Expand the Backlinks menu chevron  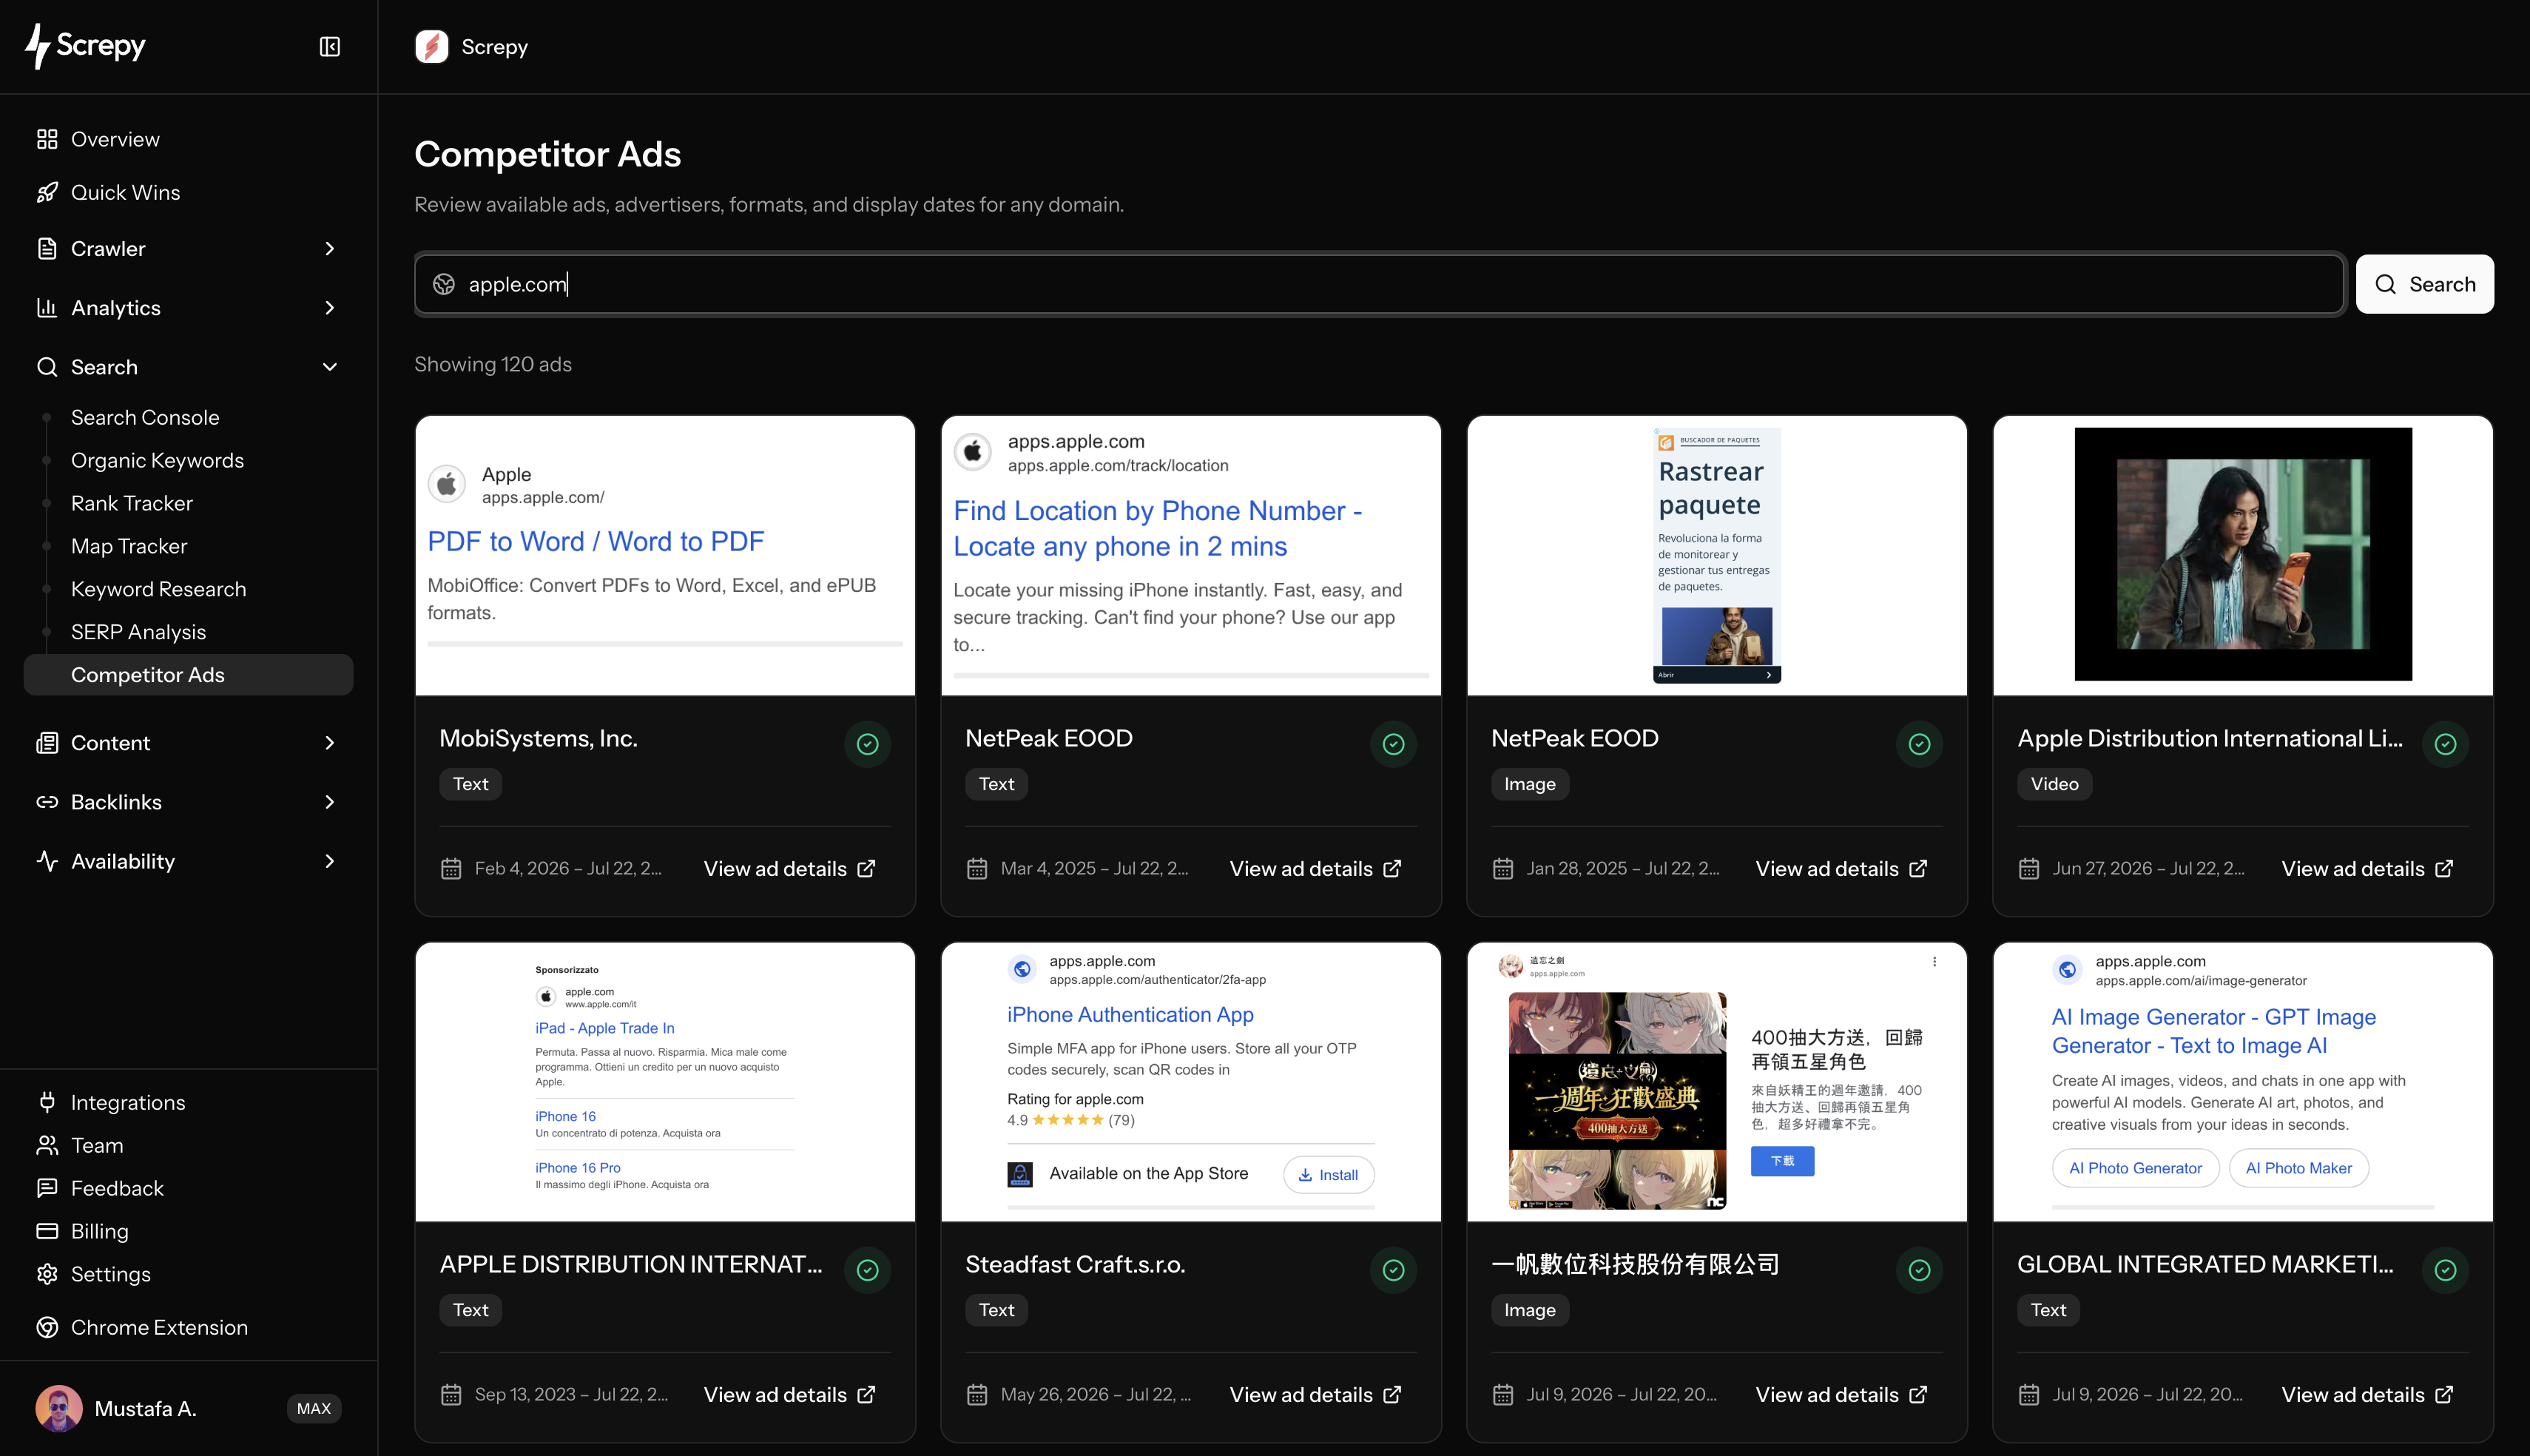pos(330,802)
